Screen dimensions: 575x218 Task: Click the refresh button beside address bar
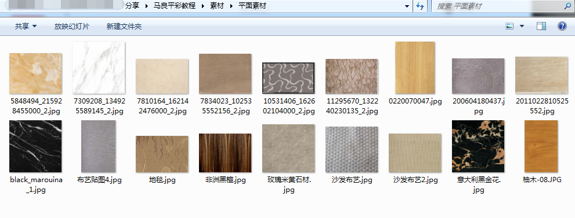(420, 6)
